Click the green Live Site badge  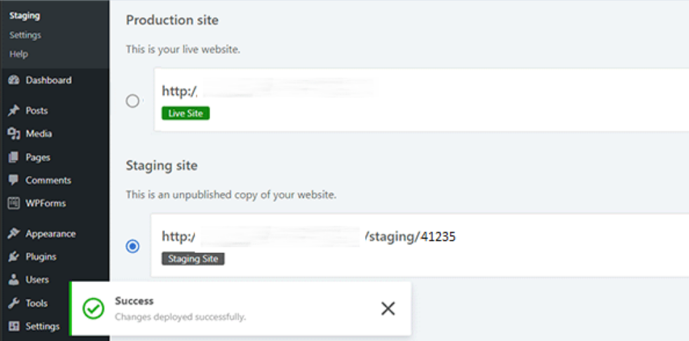(186, 113)
